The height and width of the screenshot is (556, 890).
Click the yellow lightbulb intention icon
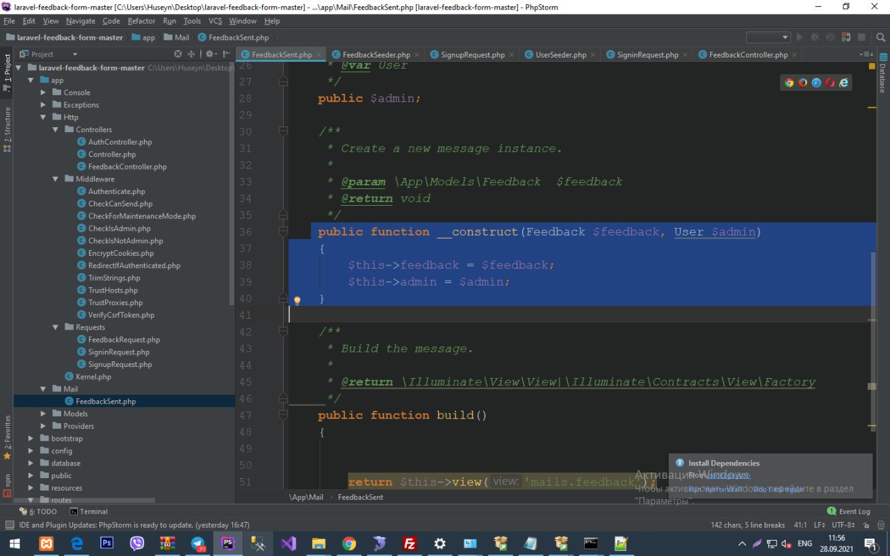[x=297, y=301]
